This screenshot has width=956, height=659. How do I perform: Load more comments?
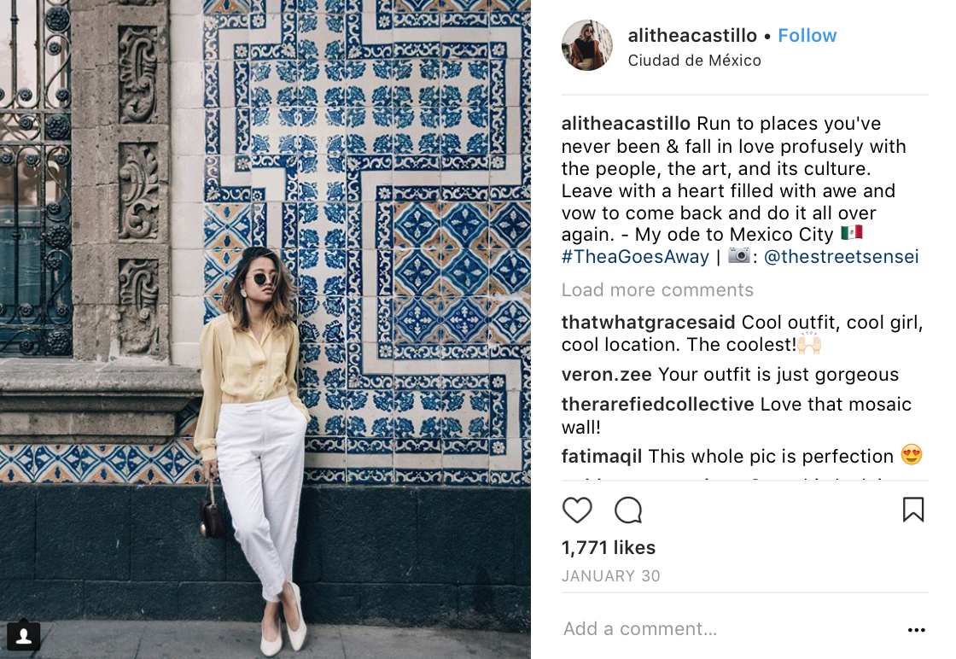click(x=657, y=289)
